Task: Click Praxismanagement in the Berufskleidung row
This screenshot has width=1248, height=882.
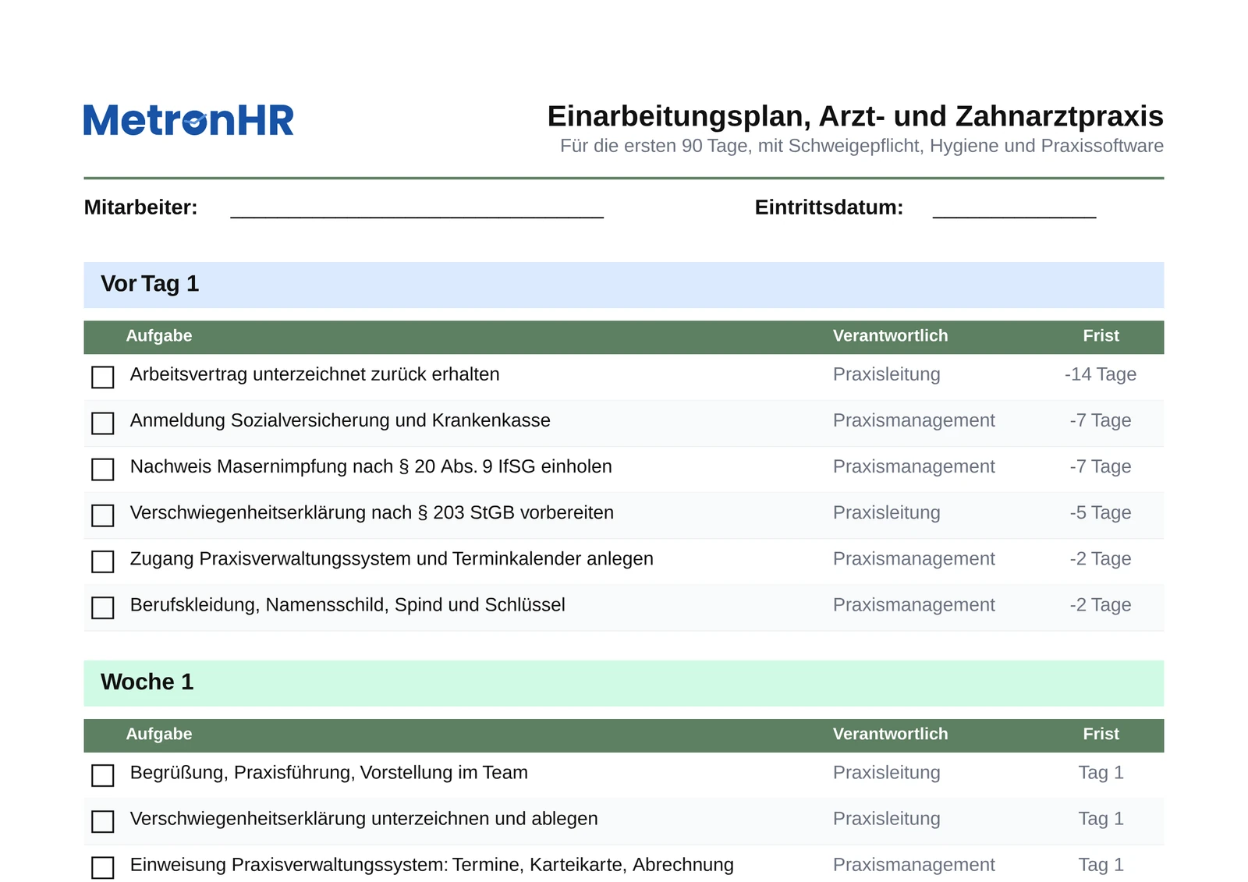Action: pyautogui.click(x=913, y=605)
